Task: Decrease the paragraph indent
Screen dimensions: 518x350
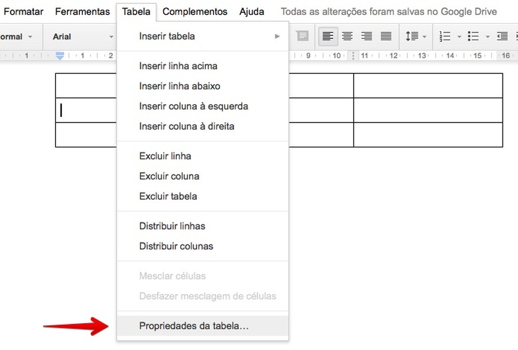Action: 501,36
